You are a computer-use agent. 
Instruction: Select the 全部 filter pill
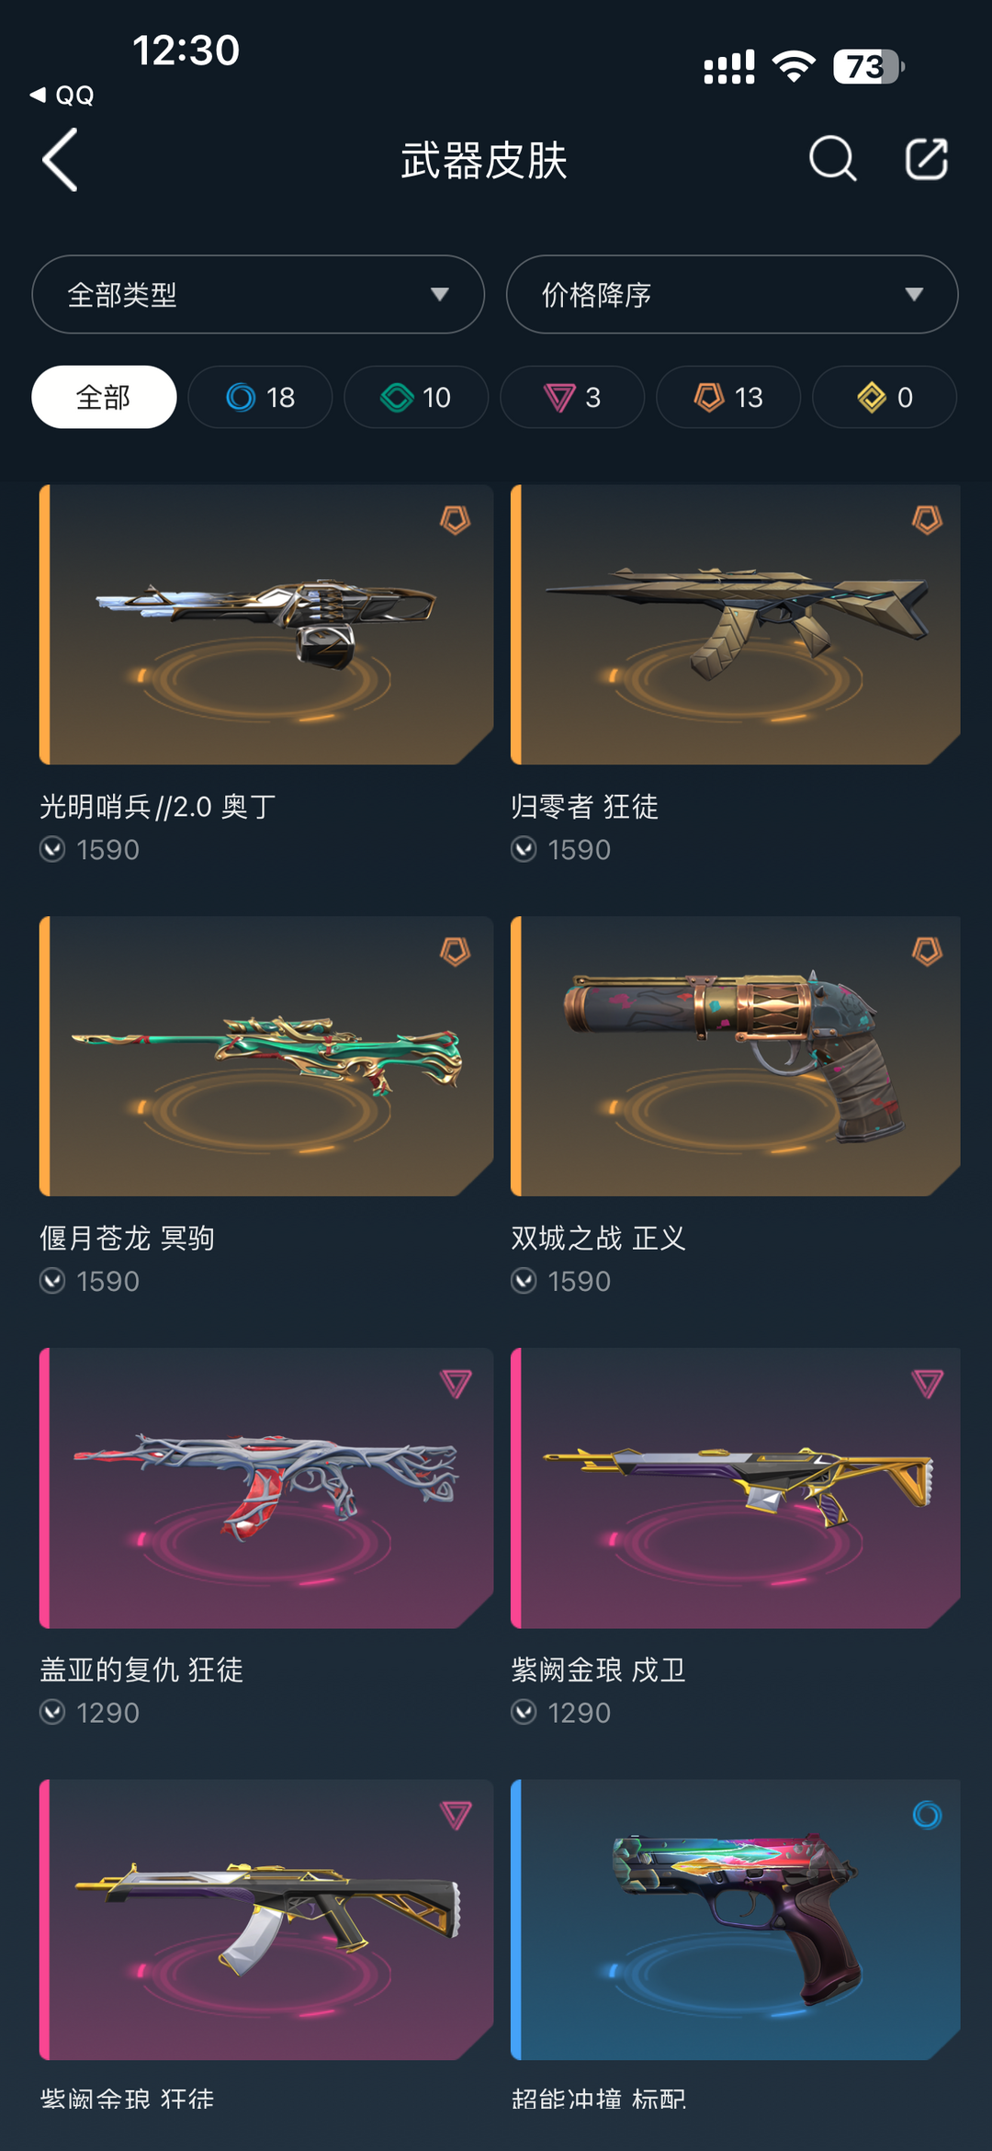pyautogui.click(x=104, y=397)
